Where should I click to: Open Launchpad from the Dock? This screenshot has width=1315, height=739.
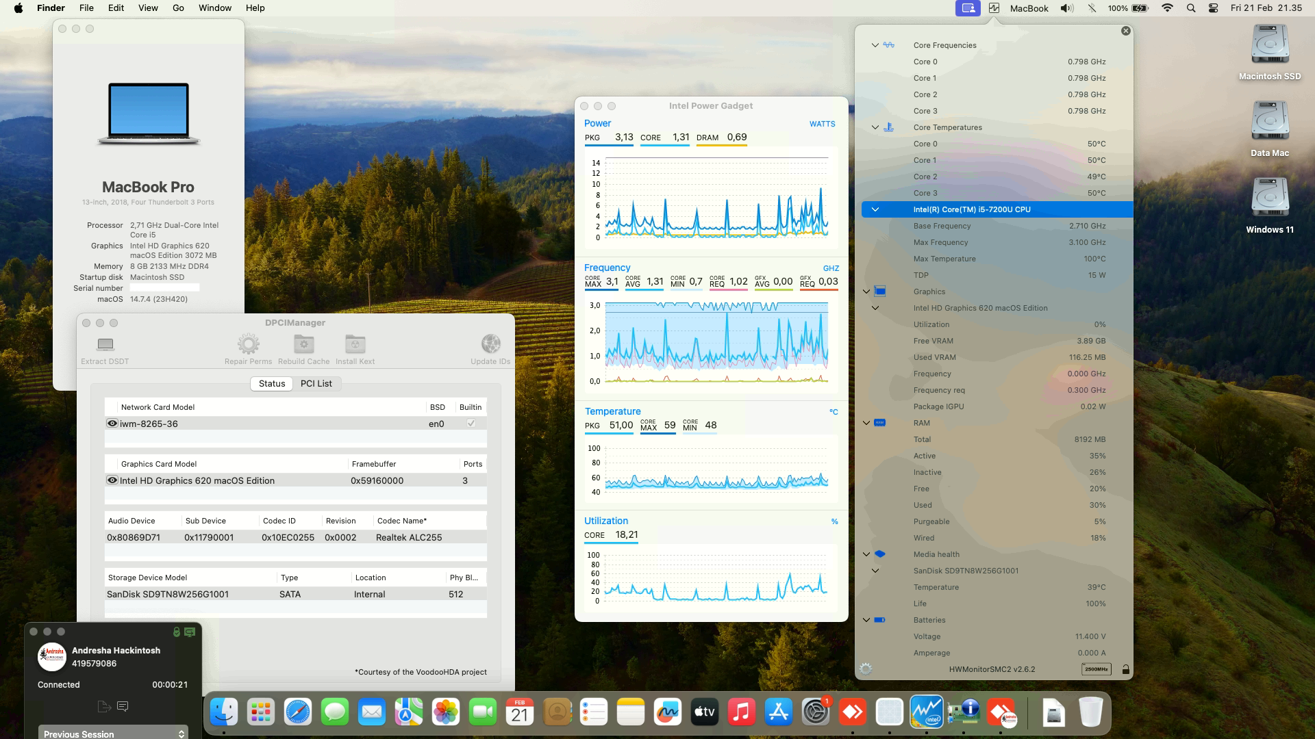tap(261, 713)
